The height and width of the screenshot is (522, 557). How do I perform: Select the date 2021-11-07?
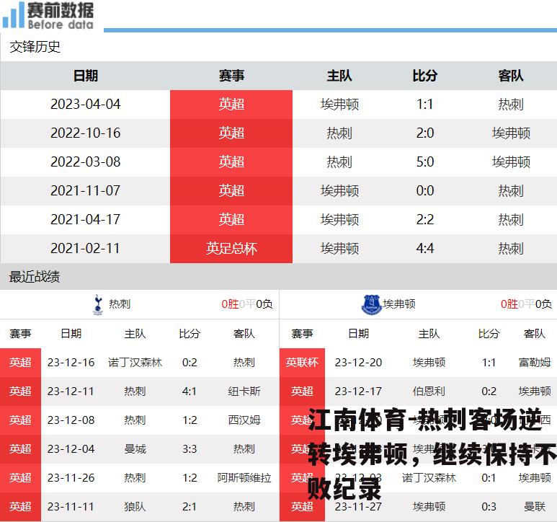[85, 191]
